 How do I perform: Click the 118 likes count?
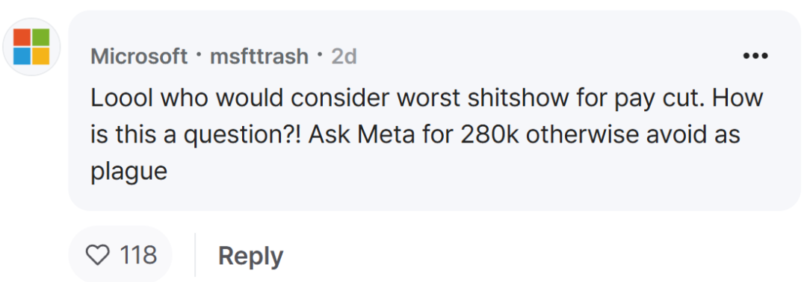[138, 255]
